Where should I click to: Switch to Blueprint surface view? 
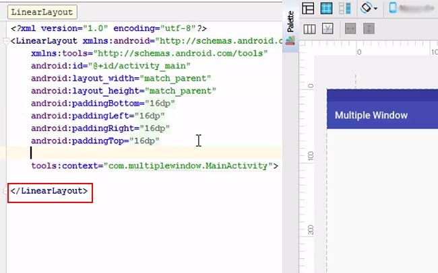[x=326, y=8]
